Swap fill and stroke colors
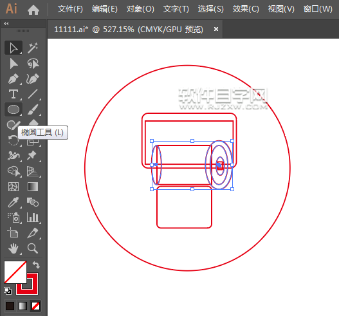339x316 pixels. 36,265
